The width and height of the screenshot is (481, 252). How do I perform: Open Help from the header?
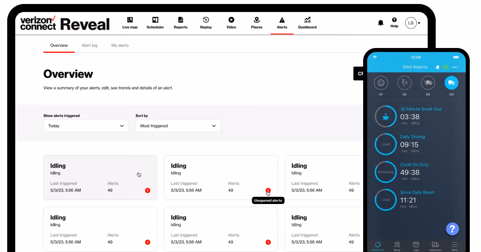click(394, 23)
